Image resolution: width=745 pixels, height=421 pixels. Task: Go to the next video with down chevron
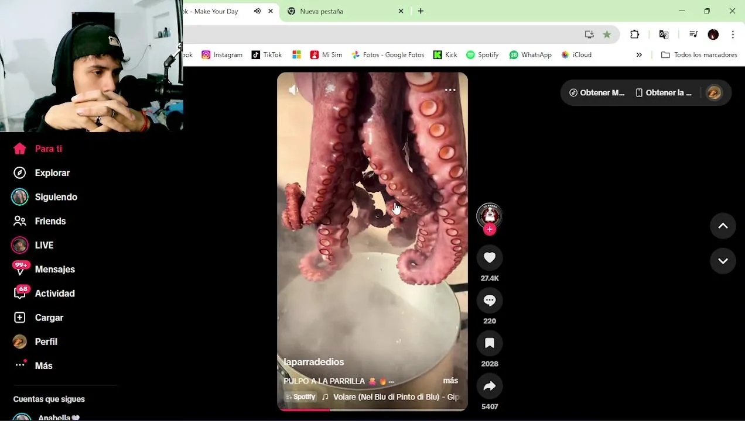point(723,261)
